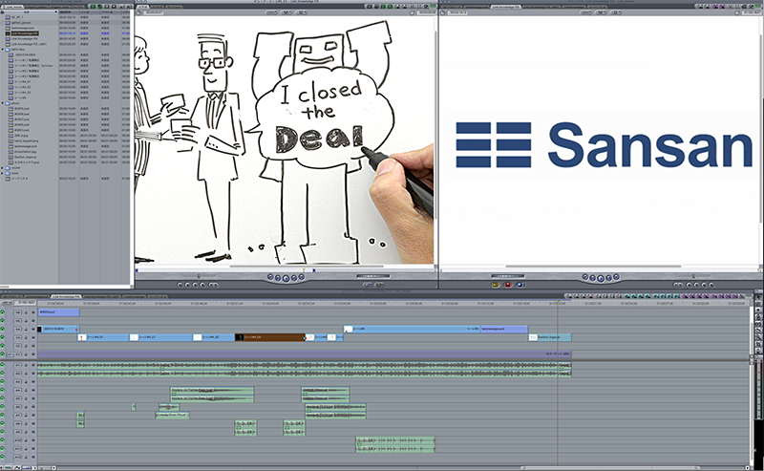Toggle visibility of track V3
764x471 pixels.
[3, 337]
